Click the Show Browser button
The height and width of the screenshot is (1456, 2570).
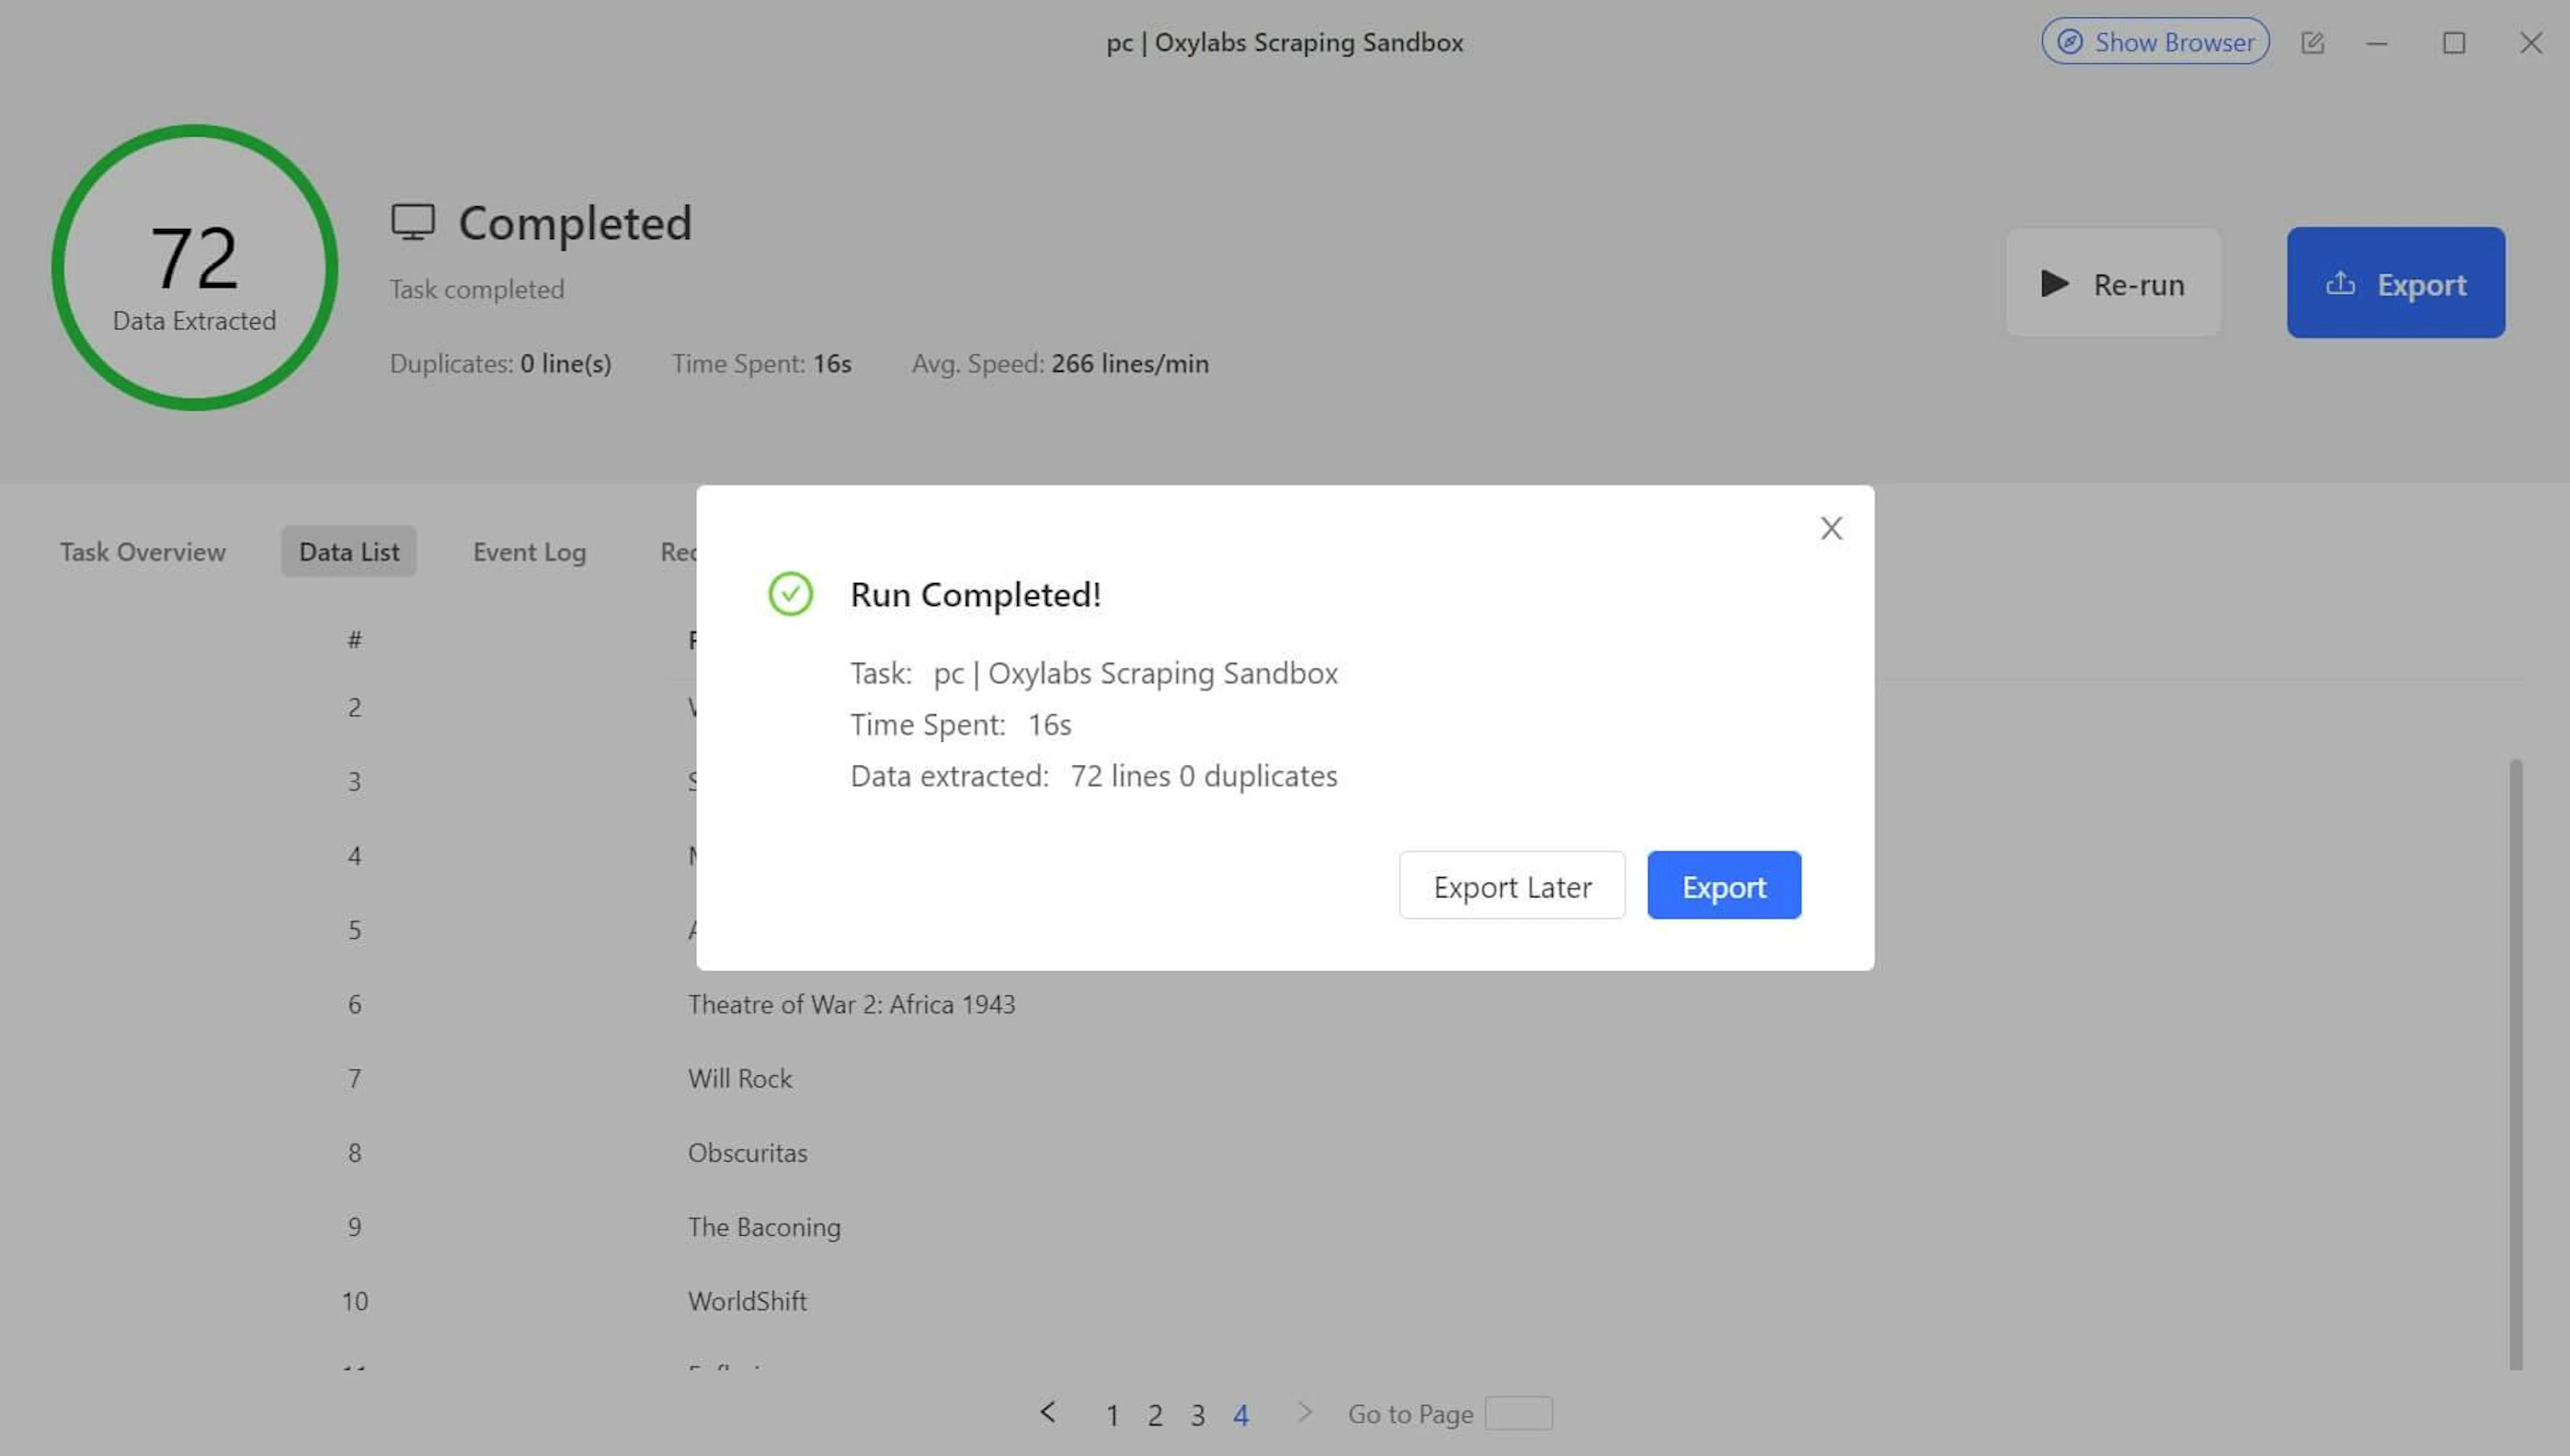pos(2155,42)
